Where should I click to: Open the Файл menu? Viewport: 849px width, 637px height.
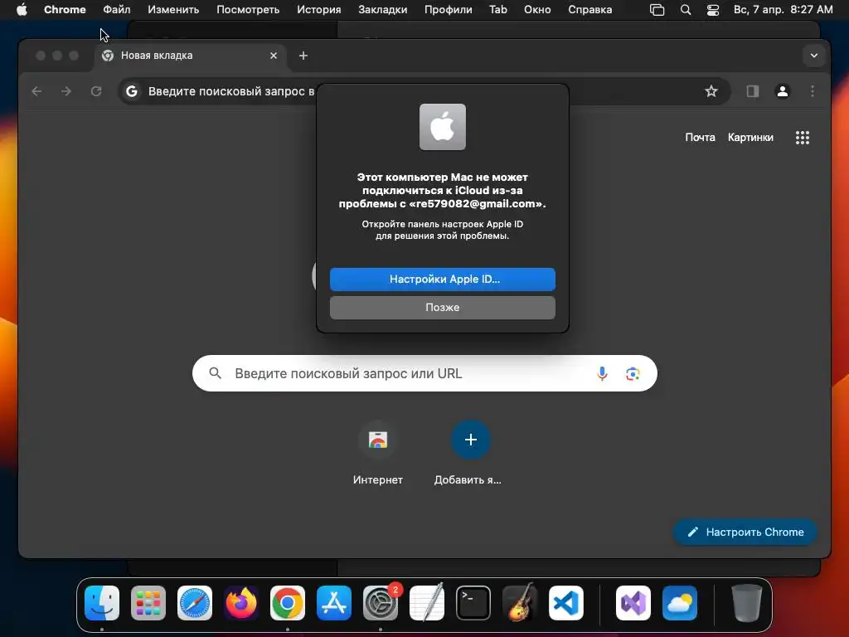click(x=116, y=10)
